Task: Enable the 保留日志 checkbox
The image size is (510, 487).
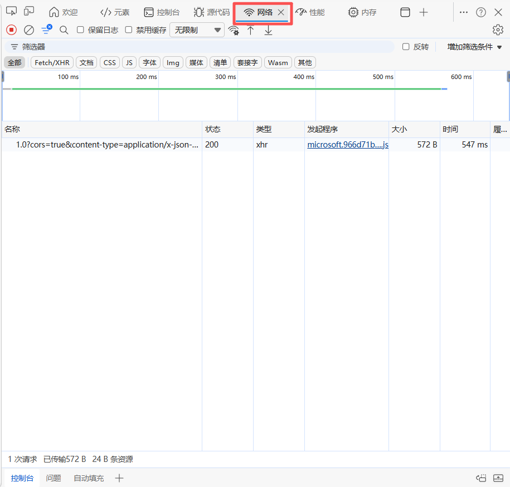Action: [x=80, y=30]
